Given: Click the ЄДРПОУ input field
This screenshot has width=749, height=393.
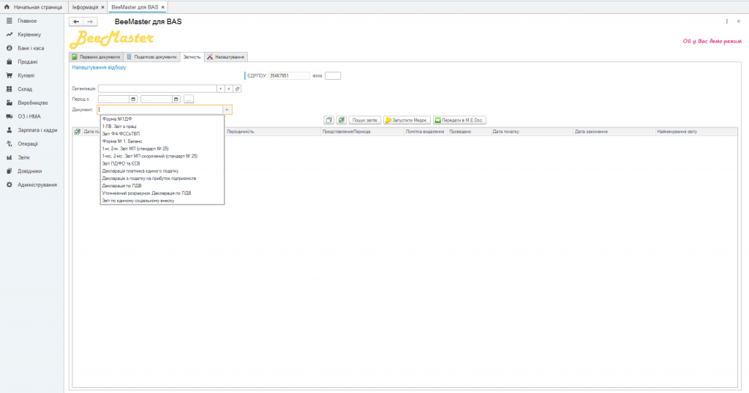Looking at the screenshot, I should coord(289,75).
